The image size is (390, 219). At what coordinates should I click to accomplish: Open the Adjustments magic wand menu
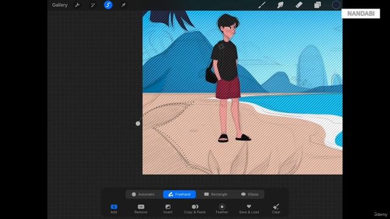[x=93, y=5]
